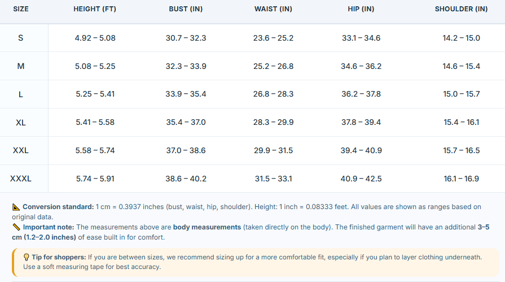
Task: Click the 'Tip for shoppers:' heading text
Action: 59,257
